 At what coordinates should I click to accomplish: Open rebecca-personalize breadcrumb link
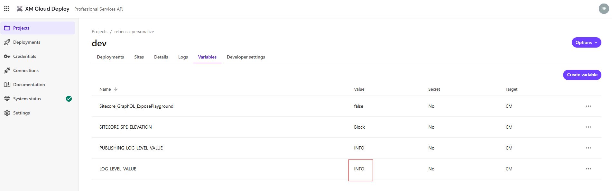point(134,32)
